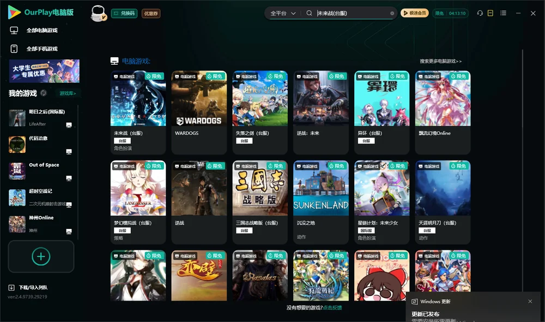Open the main menu list icon
Viewport: 545px width, 322px height.
tap(503, 13)
